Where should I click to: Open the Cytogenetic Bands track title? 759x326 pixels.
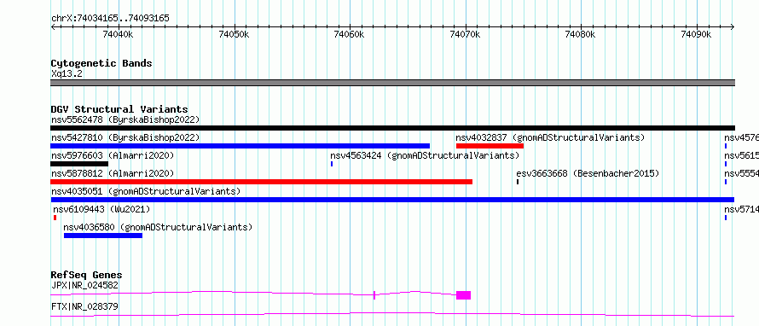(x=101, y=63)
